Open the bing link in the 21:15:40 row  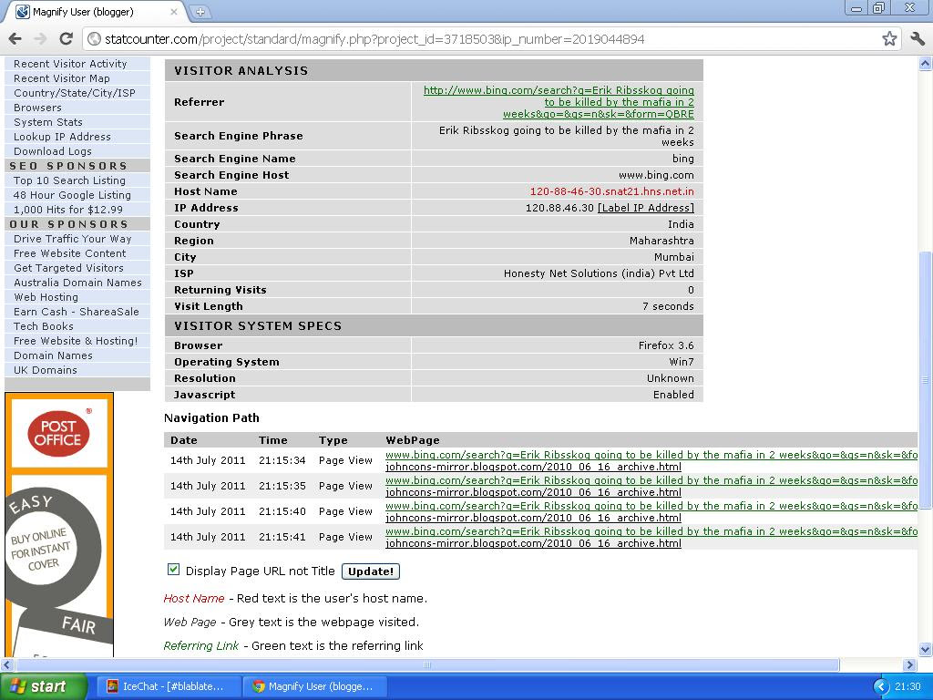[x=651, y=506]
